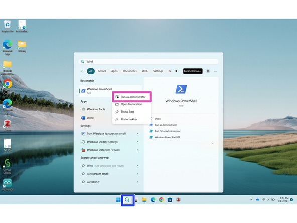Open clock and date in taskbar
This screenshot has height=223, width=297.
click(283, 200)
